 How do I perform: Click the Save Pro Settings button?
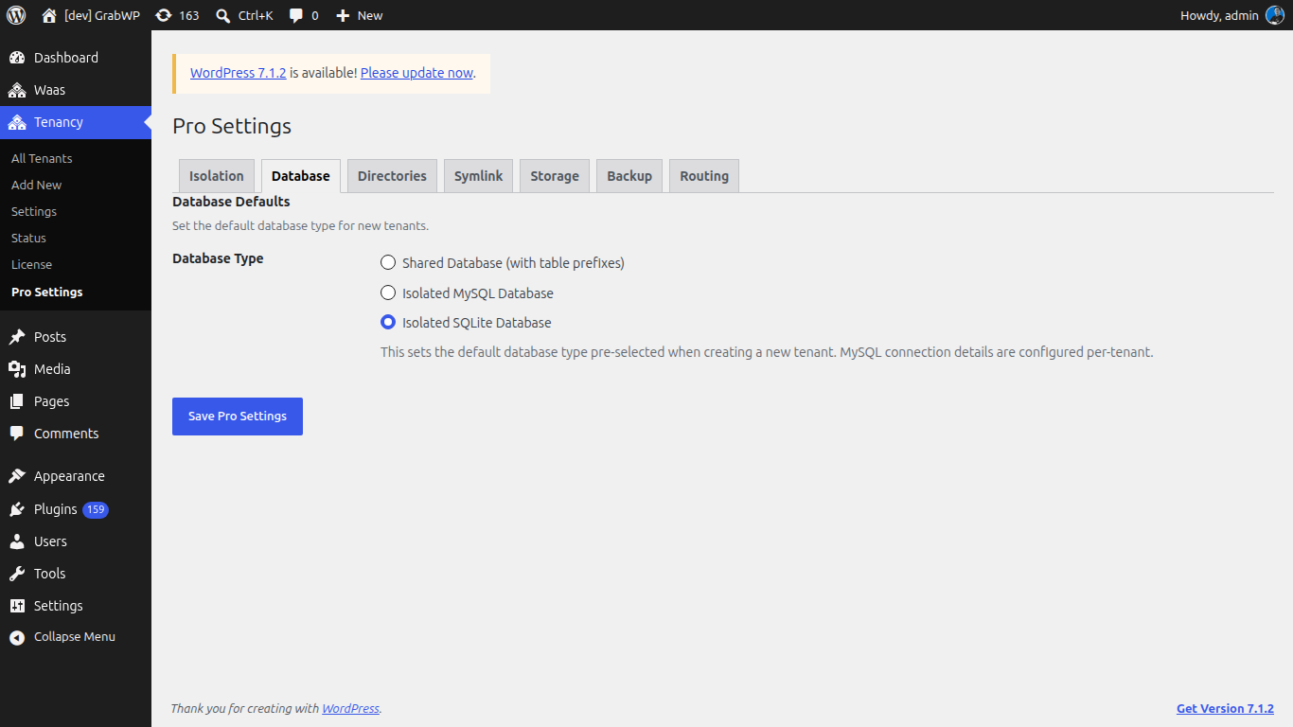[x=238, y=417]
